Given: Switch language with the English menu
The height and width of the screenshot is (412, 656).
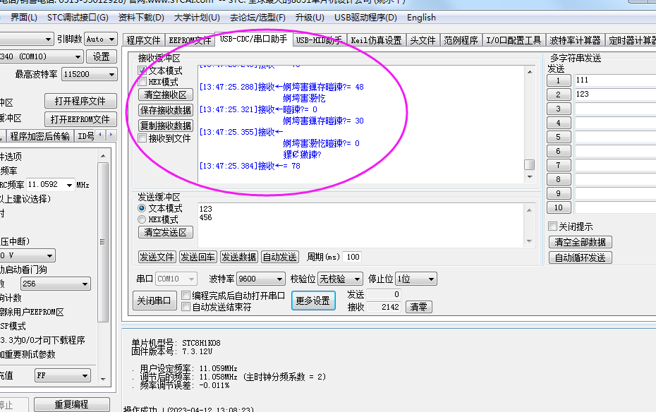Looking at the screenshot, I should coord(421,18).
